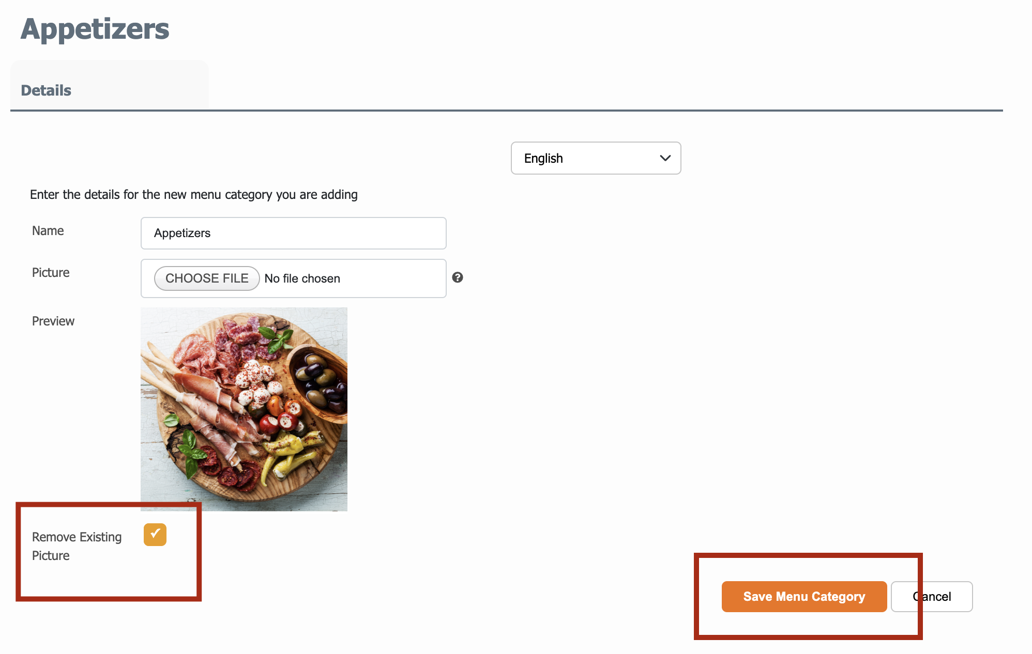
Task: Click the CHOOSE FILE button
Action: tap(207, 278)
